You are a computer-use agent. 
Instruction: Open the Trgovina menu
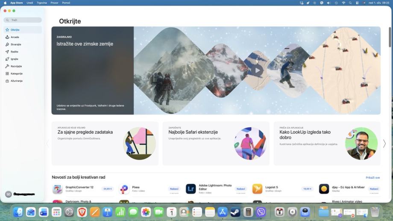[42, 3]
